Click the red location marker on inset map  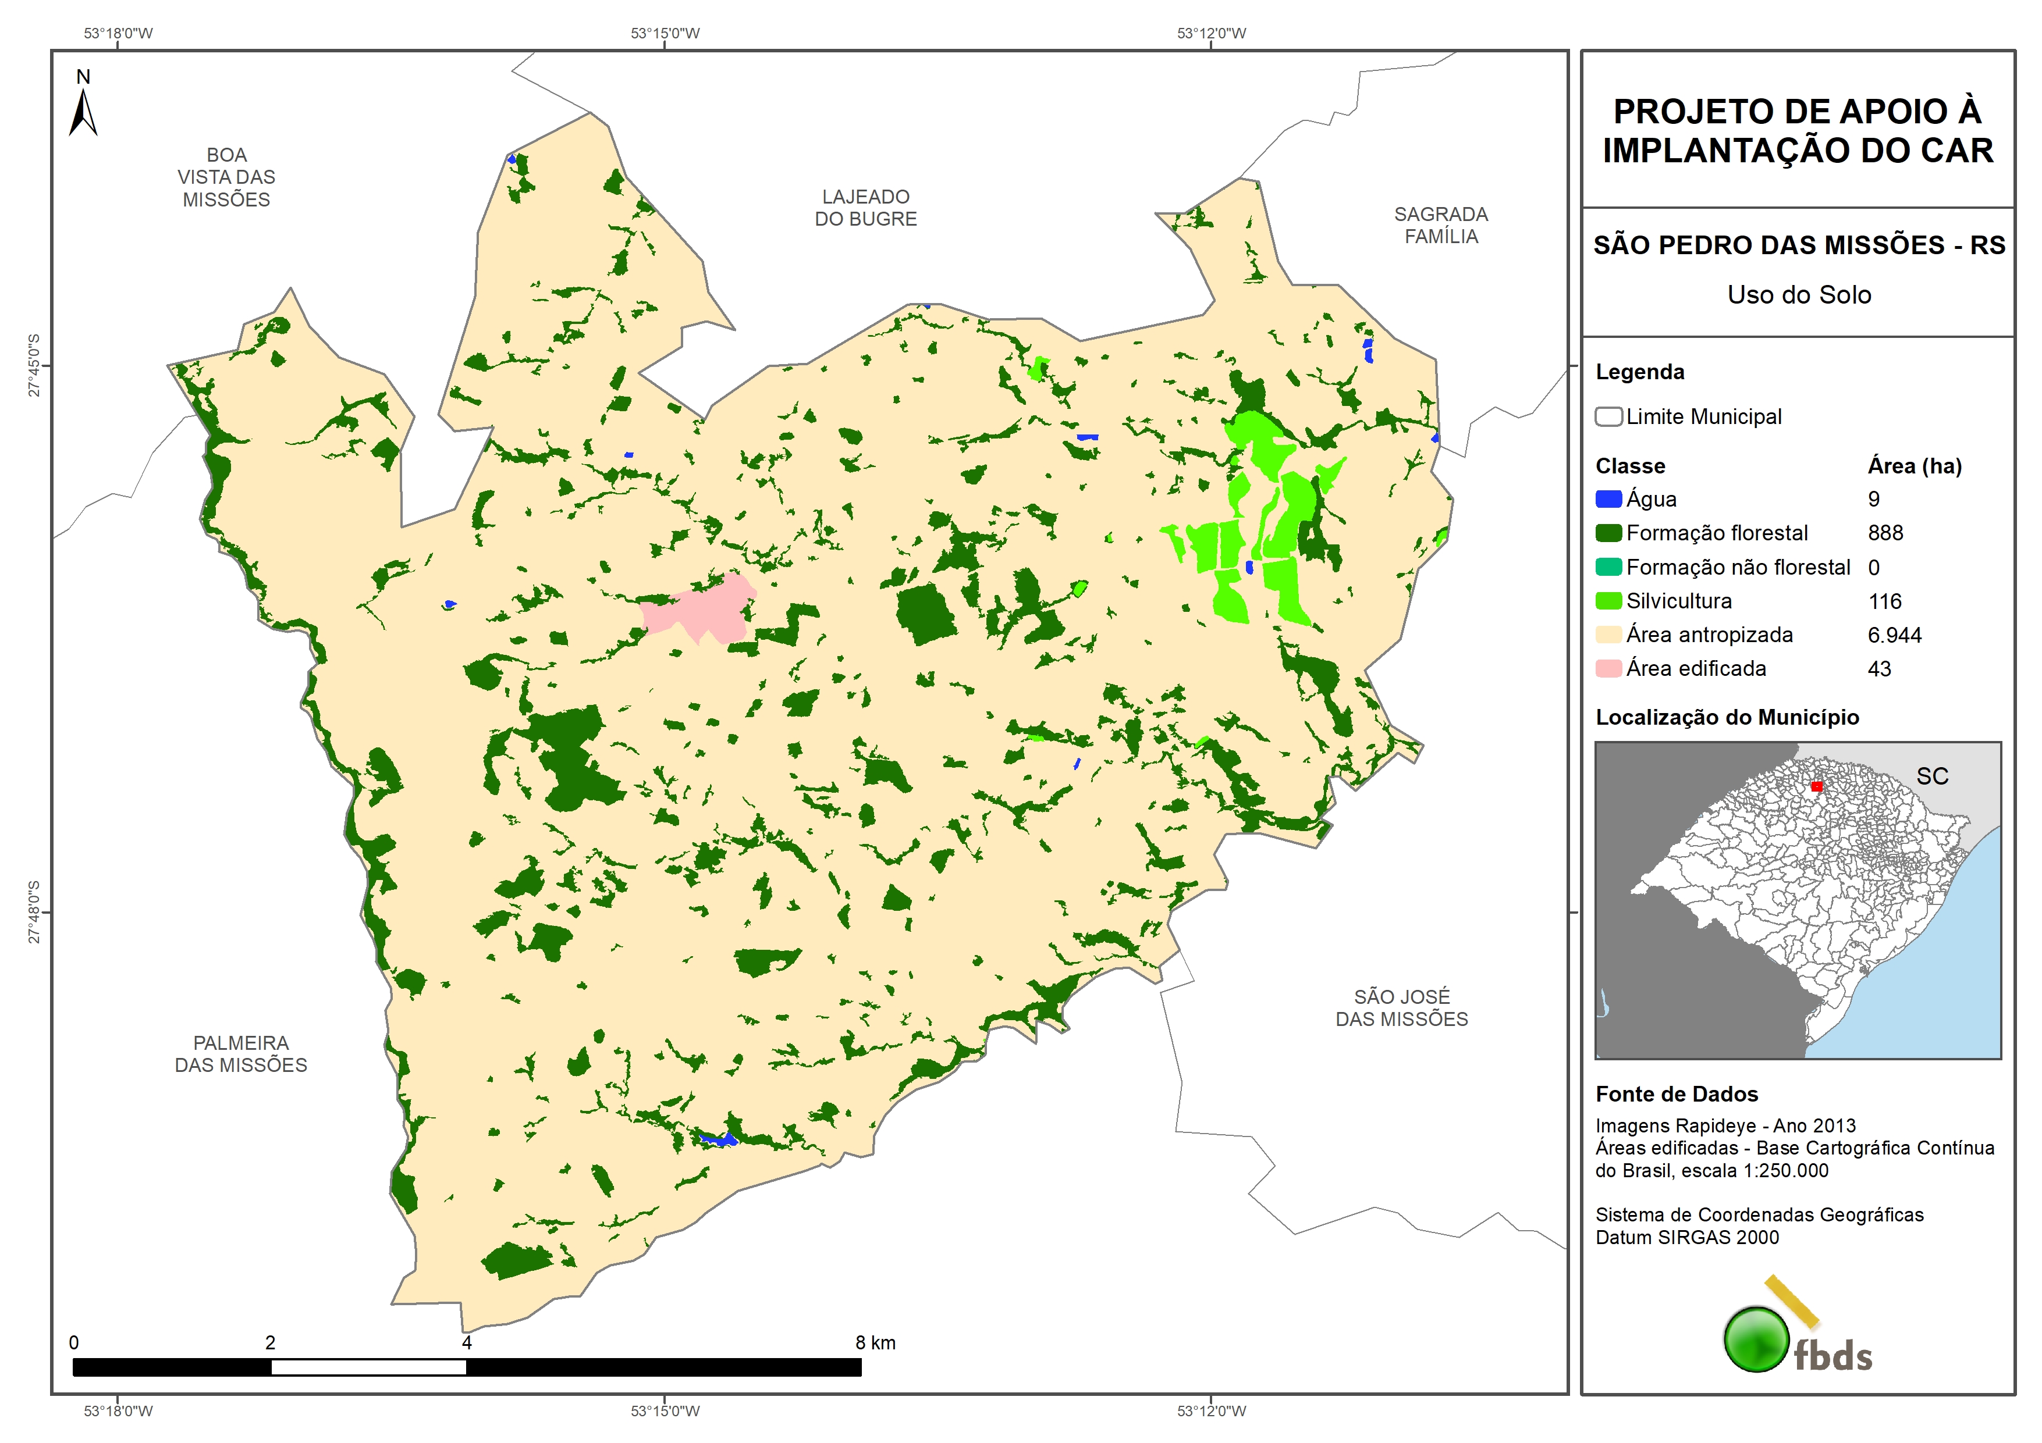point(1816,787)
